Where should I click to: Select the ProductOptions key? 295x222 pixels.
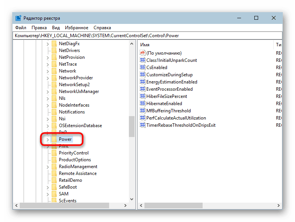coord(75,160)
